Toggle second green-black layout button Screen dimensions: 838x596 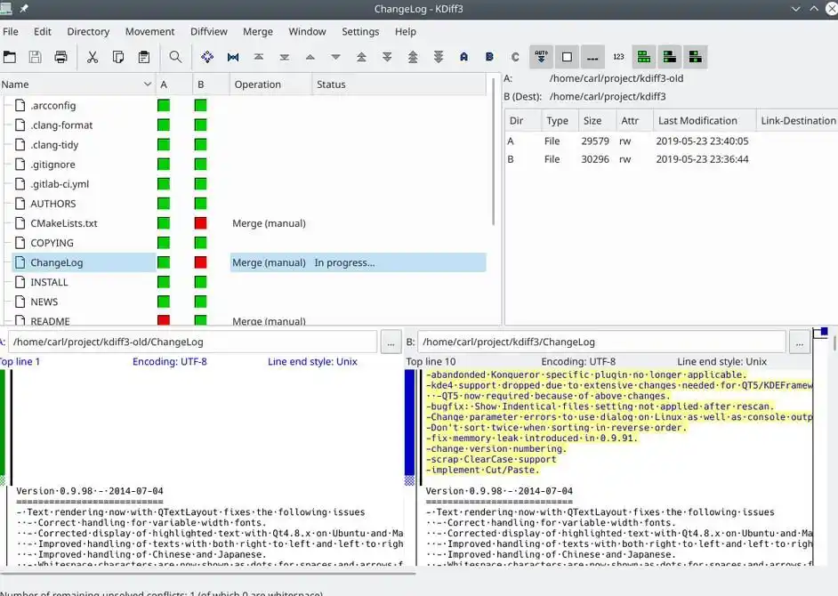click(670, 57)
